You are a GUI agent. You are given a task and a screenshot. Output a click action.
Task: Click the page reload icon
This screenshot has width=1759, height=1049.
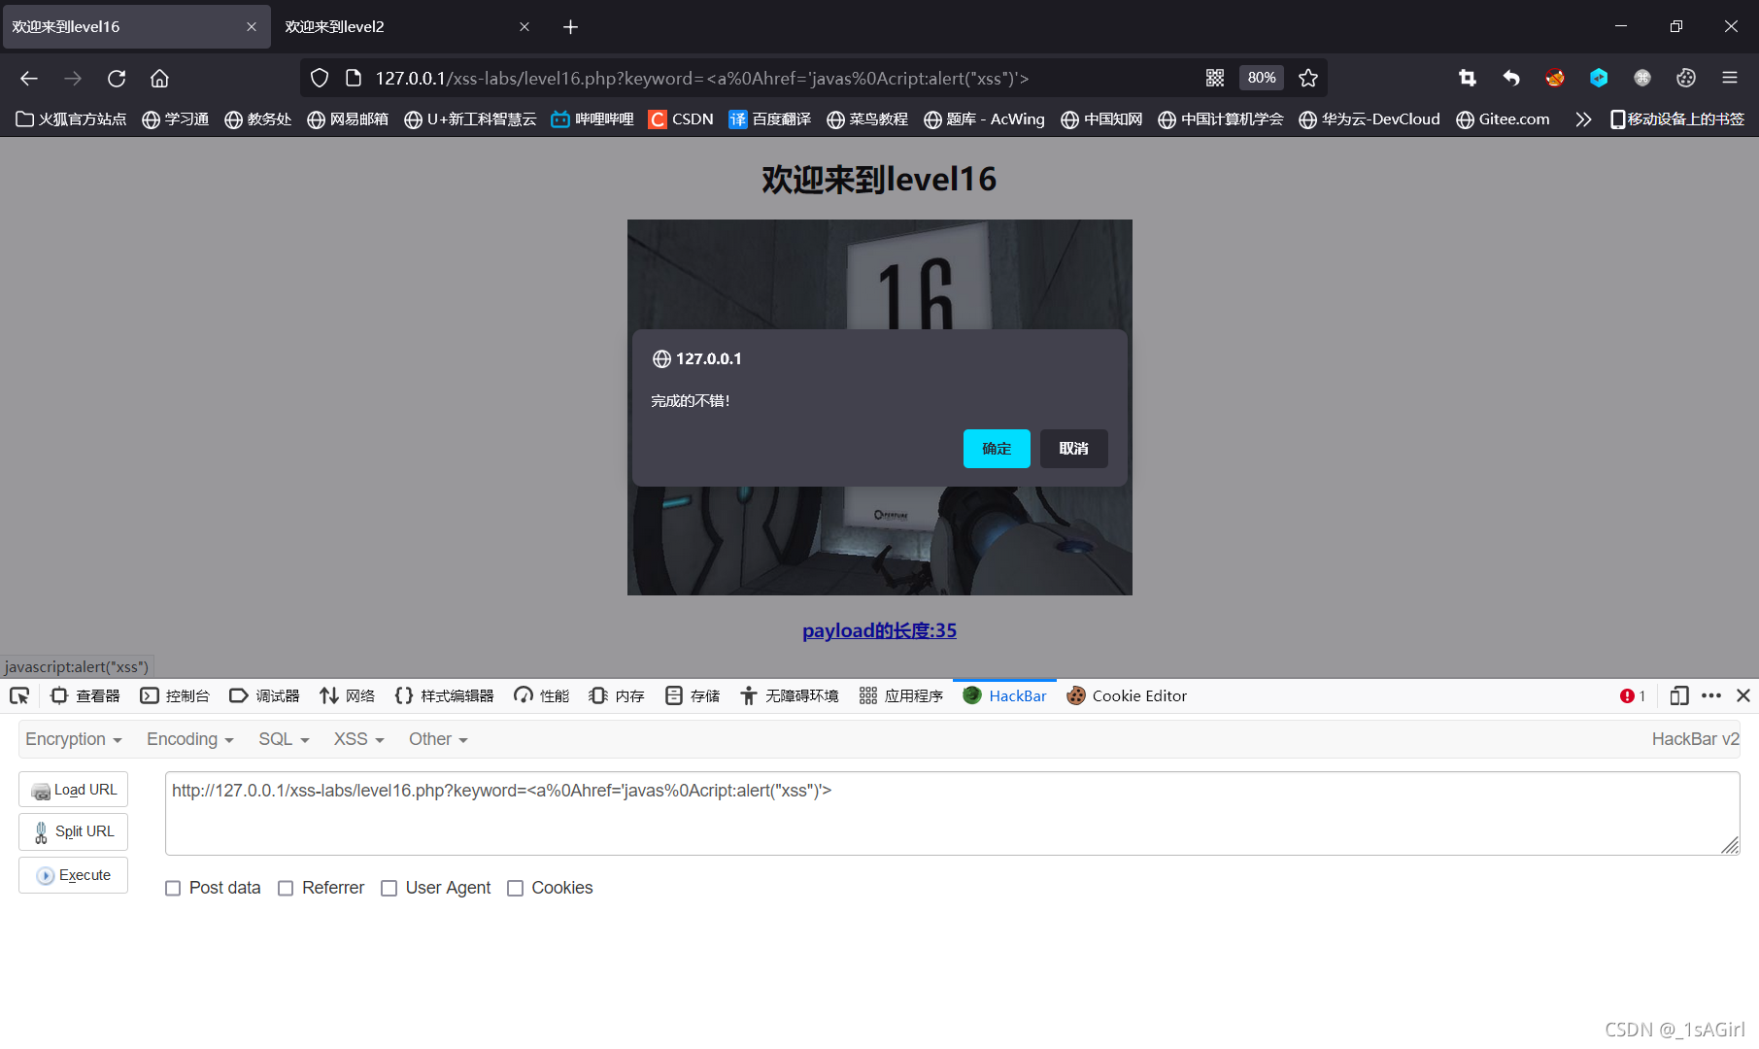tap(117, 78)
